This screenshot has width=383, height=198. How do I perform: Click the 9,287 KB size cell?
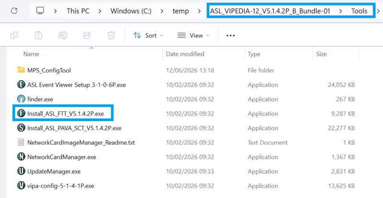pyautogui.click(x=343, y=114)
